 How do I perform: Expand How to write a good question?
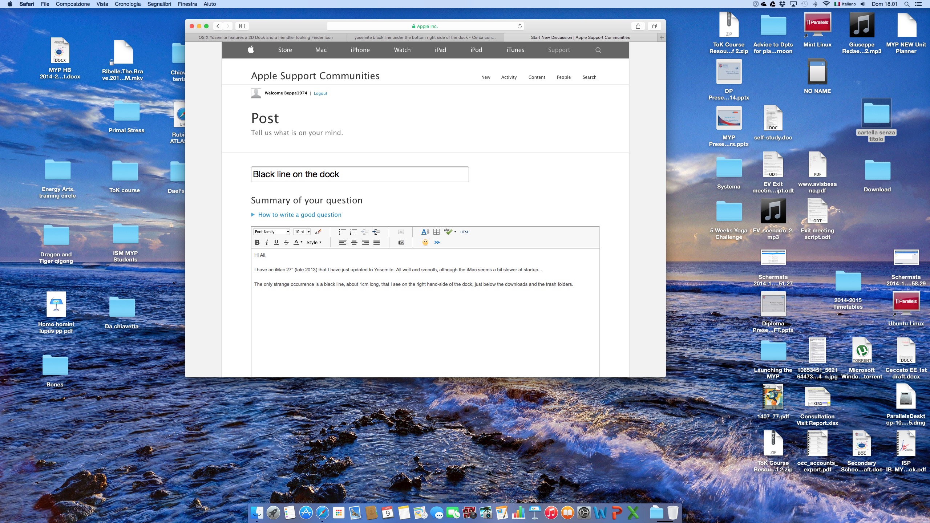coord(299,215)
